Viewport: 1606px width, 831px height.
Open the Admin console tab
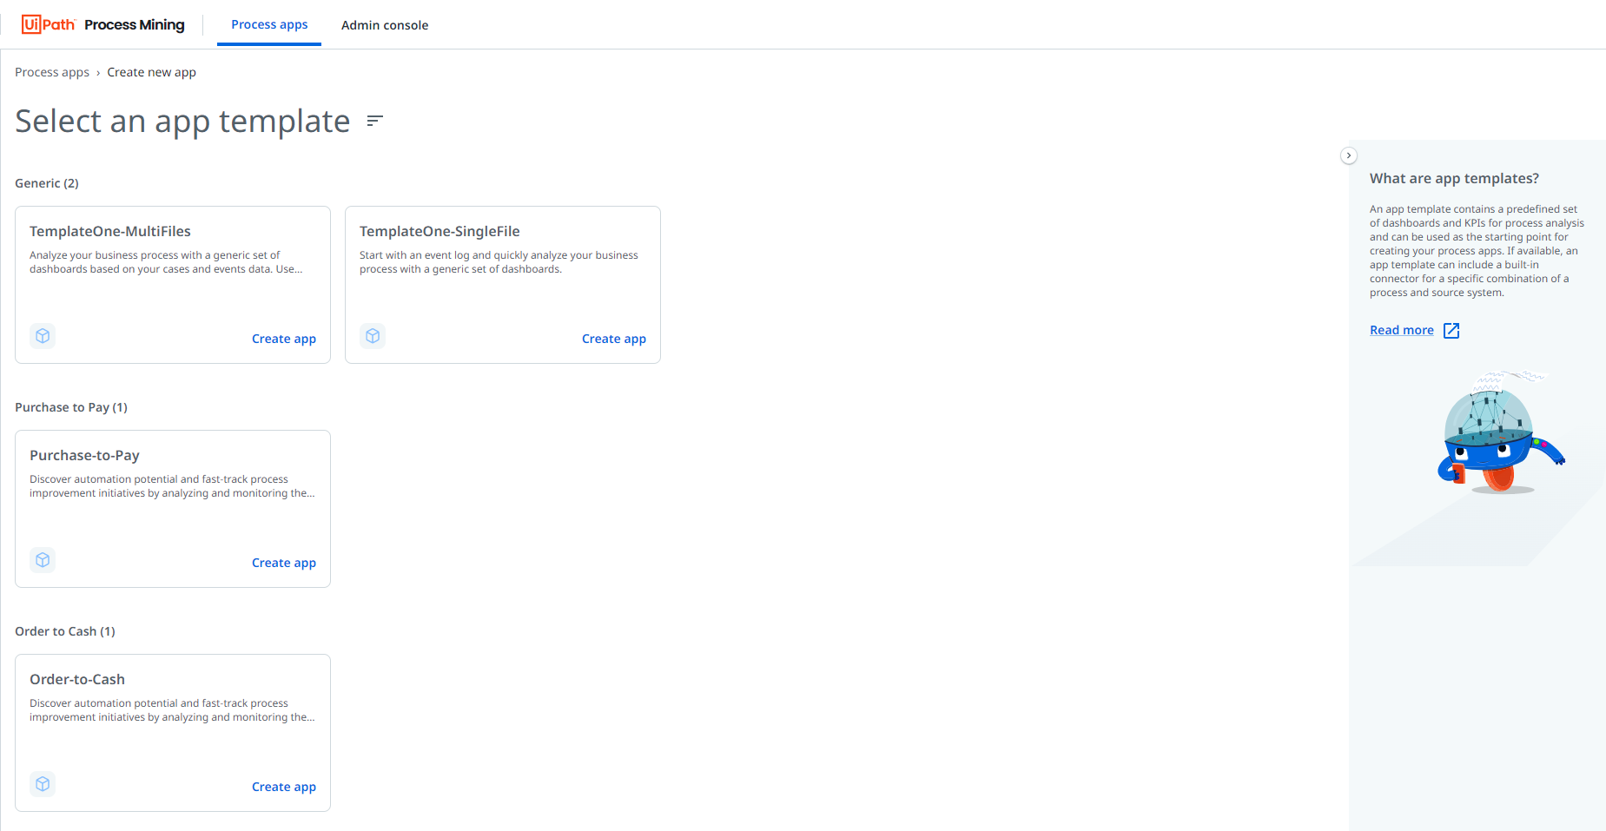384,25
